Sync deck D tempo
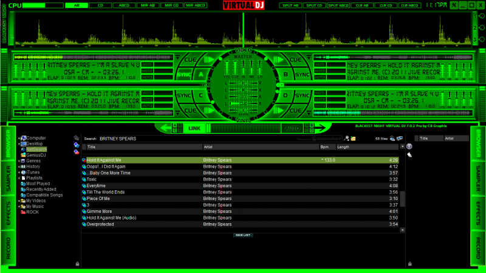The width and height of the screenshot is (486, 273). click(x=302, y=95)
